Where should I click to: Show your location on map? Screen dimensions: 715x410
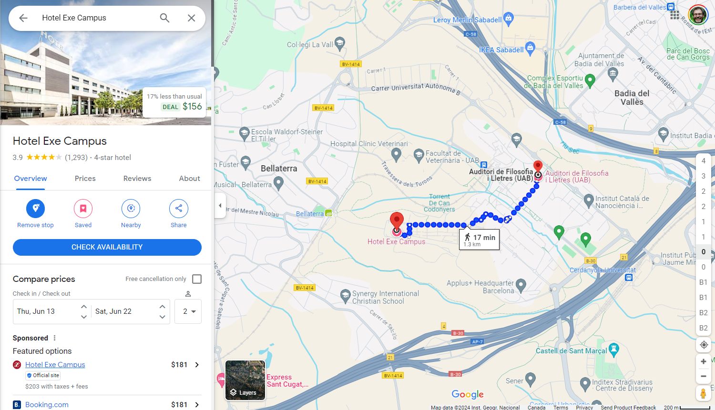(x=704, y=345)
